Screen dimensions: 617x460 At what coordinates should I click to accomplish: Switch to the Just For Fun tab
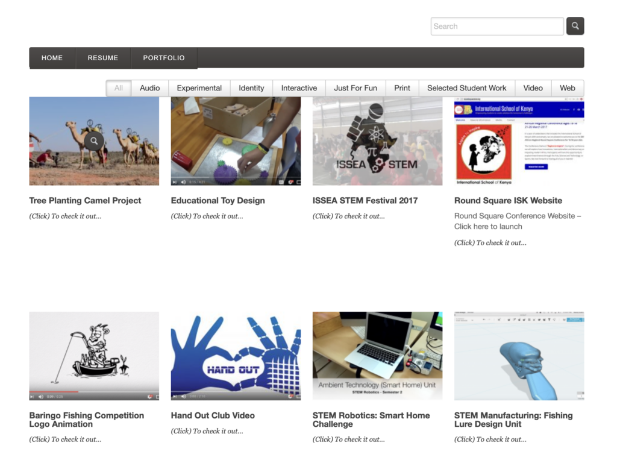coord(355,88)
